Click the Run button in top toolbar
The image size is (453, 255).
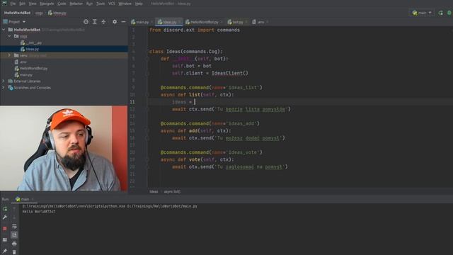(x=440, y=13)
